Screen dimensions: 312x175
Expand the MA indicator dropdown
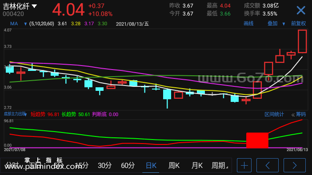(x=25, y=24)
